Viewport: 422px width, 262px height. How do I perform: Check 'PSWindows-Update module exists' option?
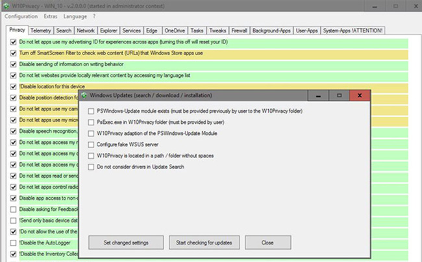(92, 112)
